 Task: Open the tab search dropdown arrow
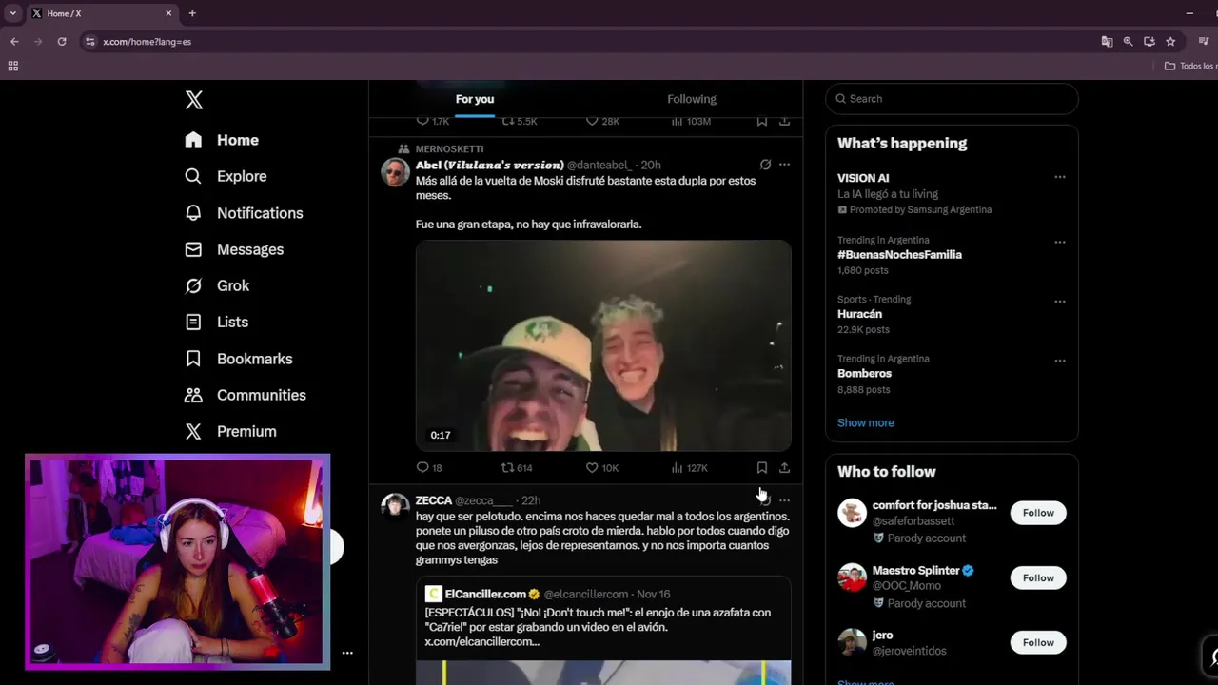tap(12, 13)
